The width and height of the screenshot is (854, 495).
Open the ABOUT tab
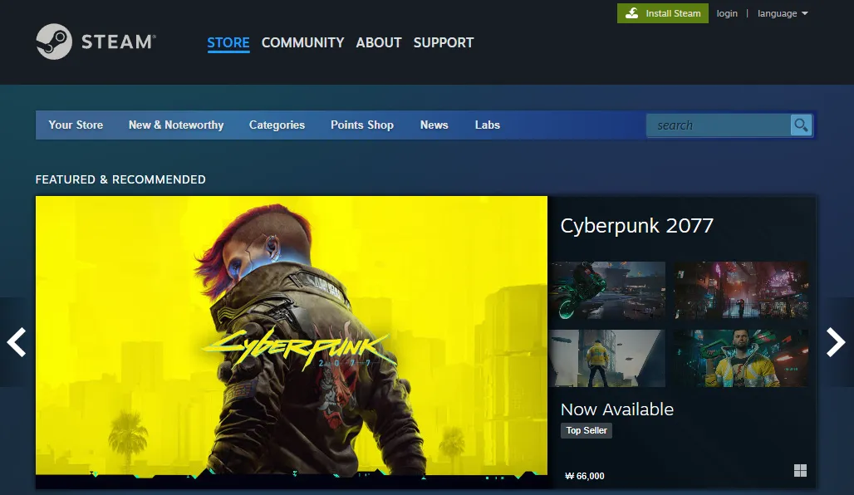pyautogui.click(x=379, y=42)
